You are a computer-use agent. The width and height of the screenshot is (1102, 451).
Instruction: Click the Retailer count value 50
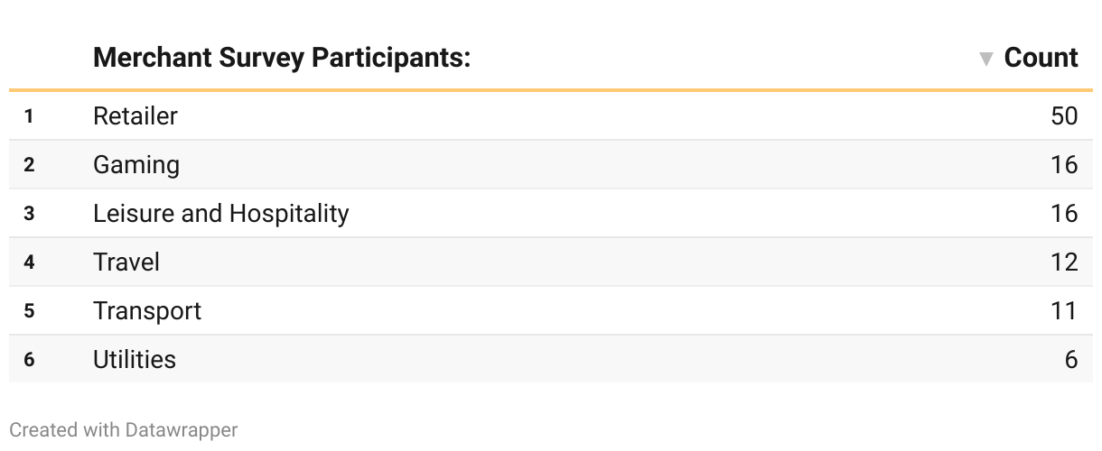pyautogui.click(x=1064, y=116)
